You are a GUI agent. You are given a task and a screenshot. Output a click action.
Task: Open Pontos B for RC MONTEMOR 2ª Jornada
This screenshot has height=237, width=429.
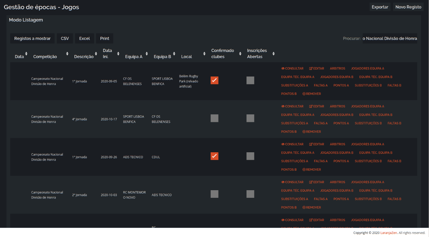point(289,208)
